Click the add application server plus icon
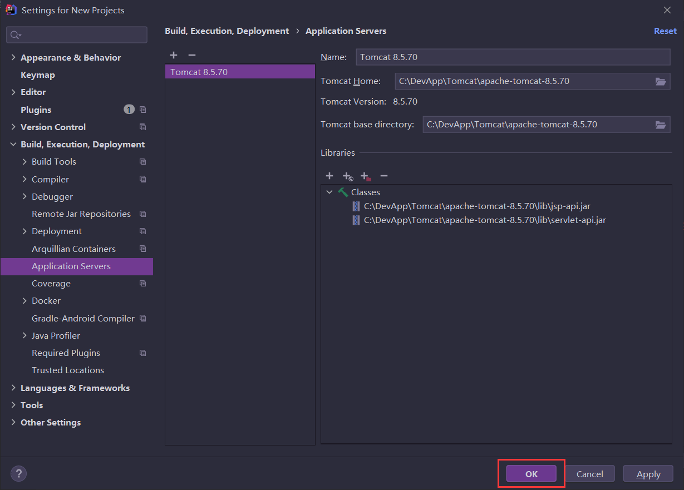 (x=174, y=55)
